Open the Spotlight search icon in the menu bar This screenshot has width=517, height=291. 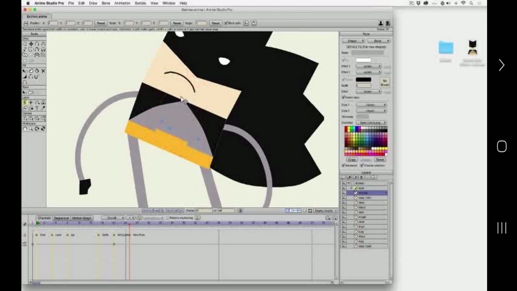click(471, 3)
